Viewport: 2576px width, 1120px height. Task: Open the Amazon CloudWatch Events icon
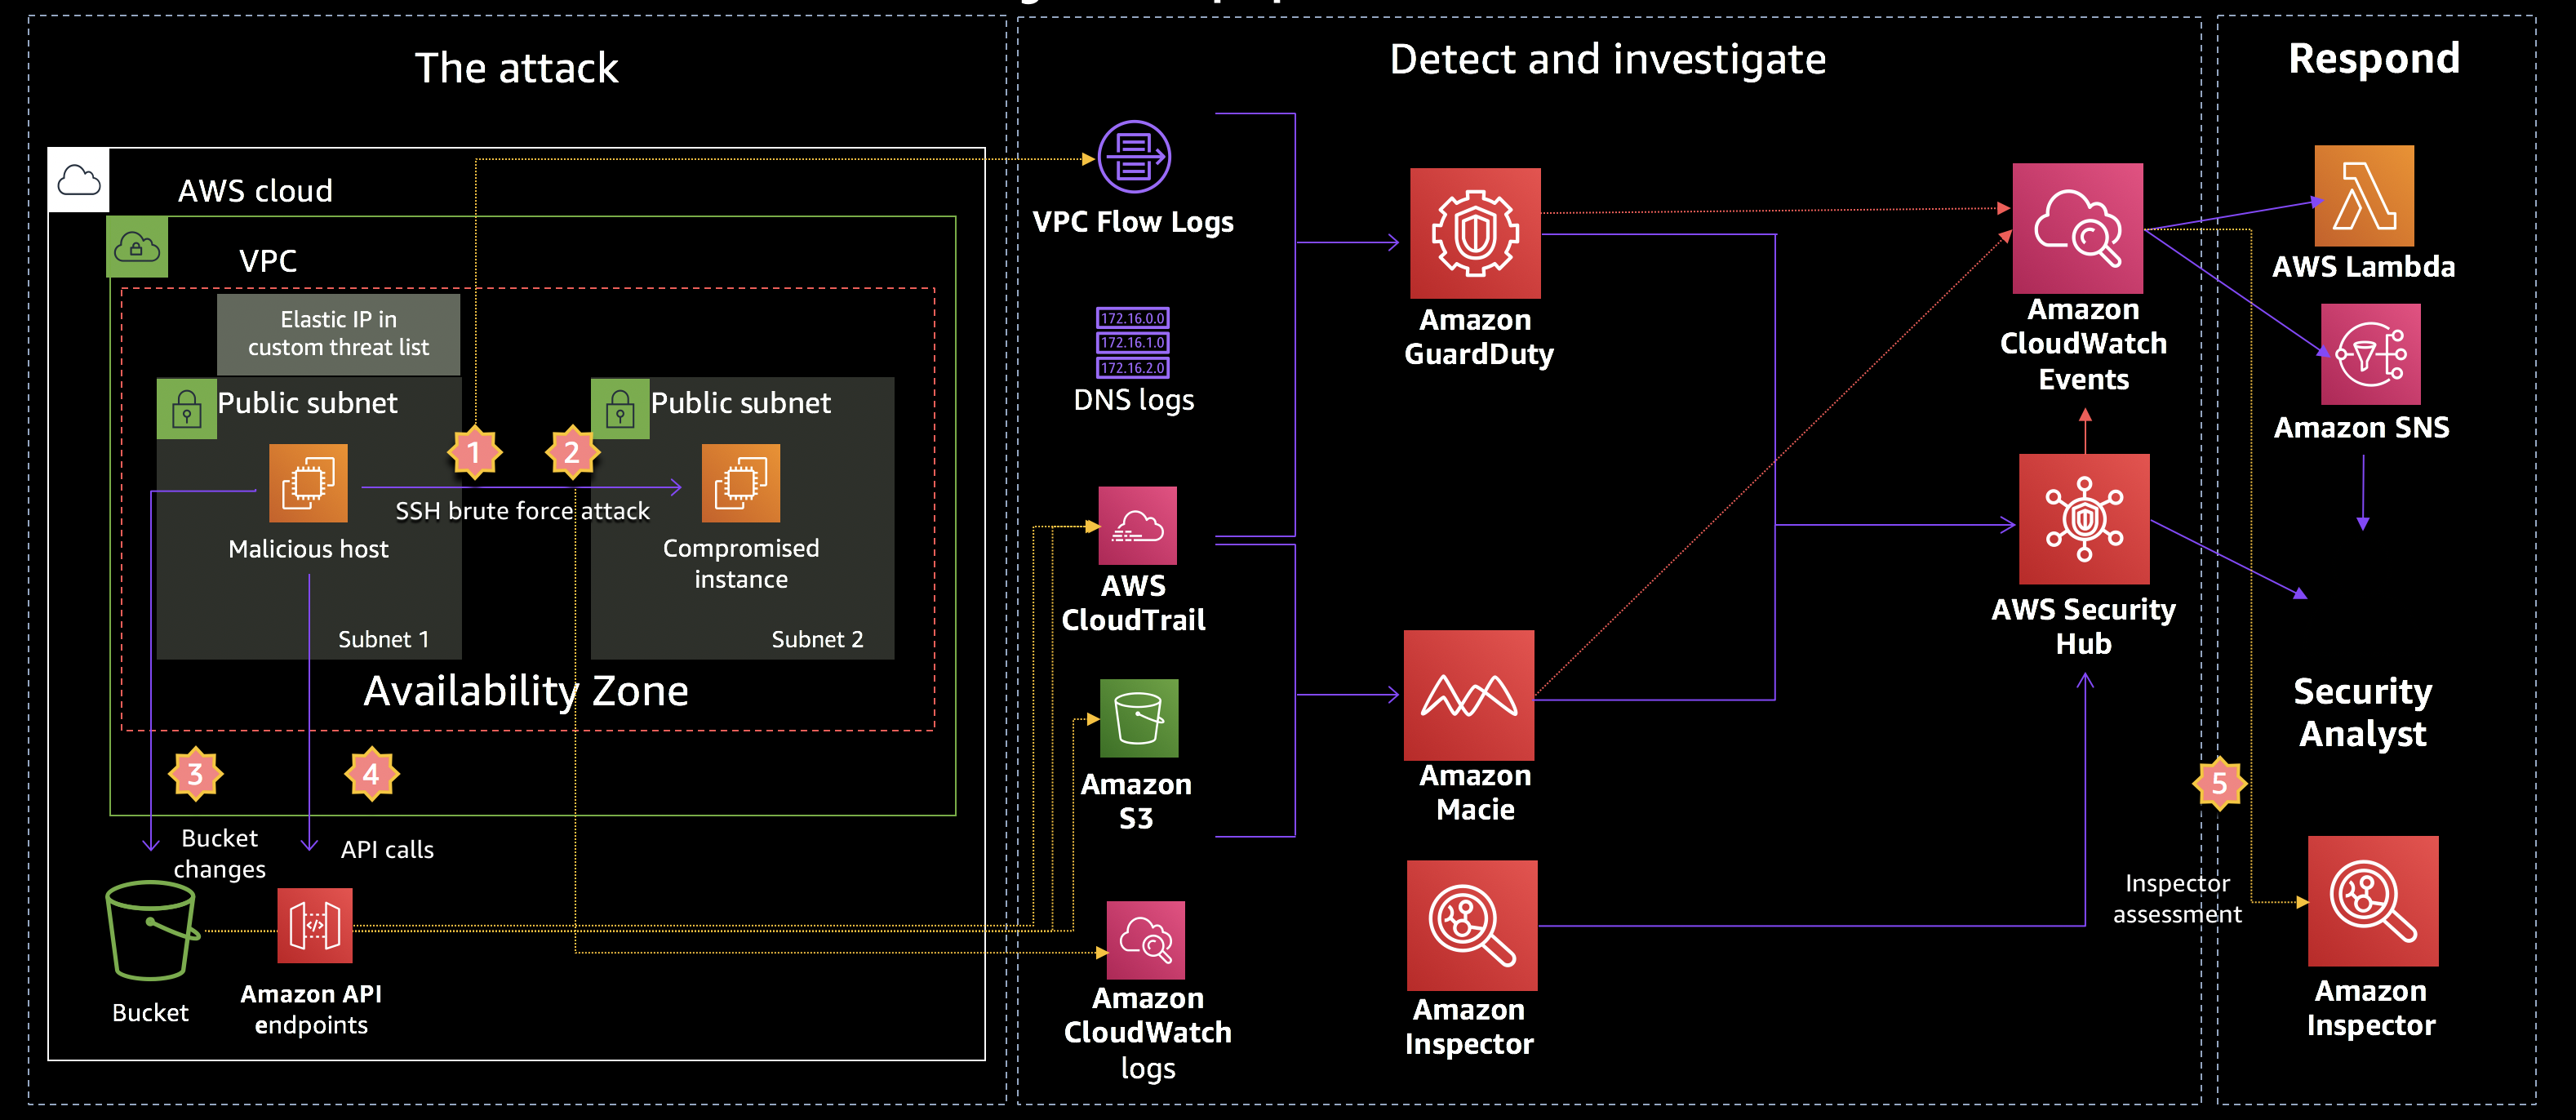2078,229
